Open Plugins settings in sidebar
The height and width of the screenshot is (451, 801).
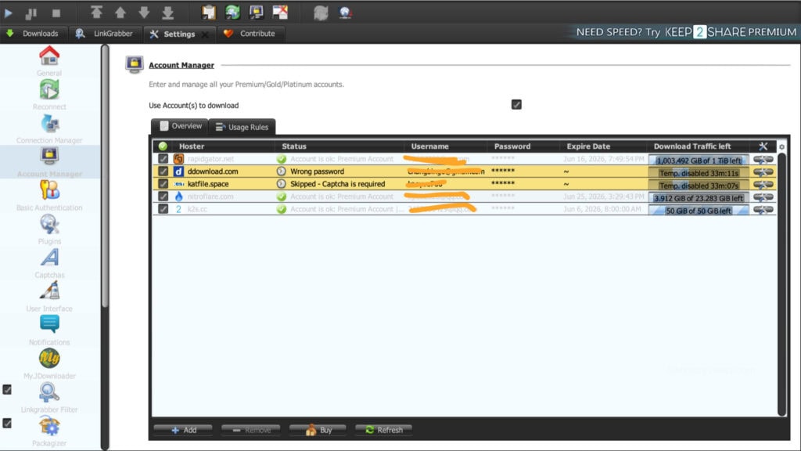pos(49,229)
